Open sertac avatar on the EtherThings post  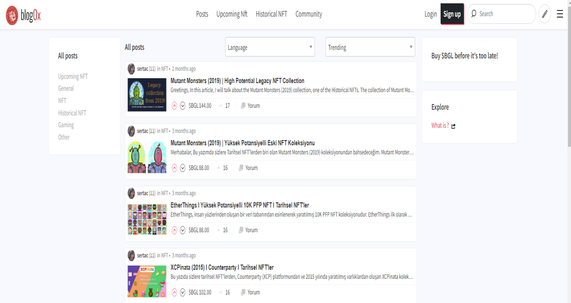coord(131,193)
